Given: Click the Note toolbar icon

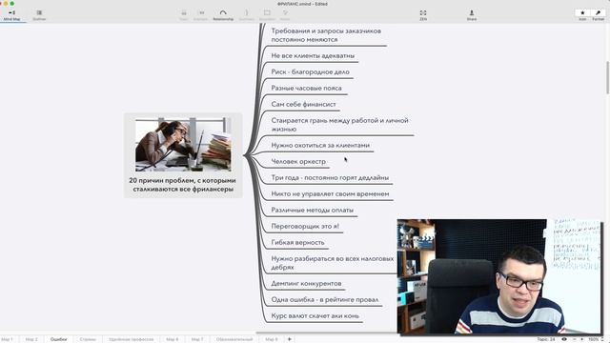Looking at the screenshot, I should pos(285,15).
